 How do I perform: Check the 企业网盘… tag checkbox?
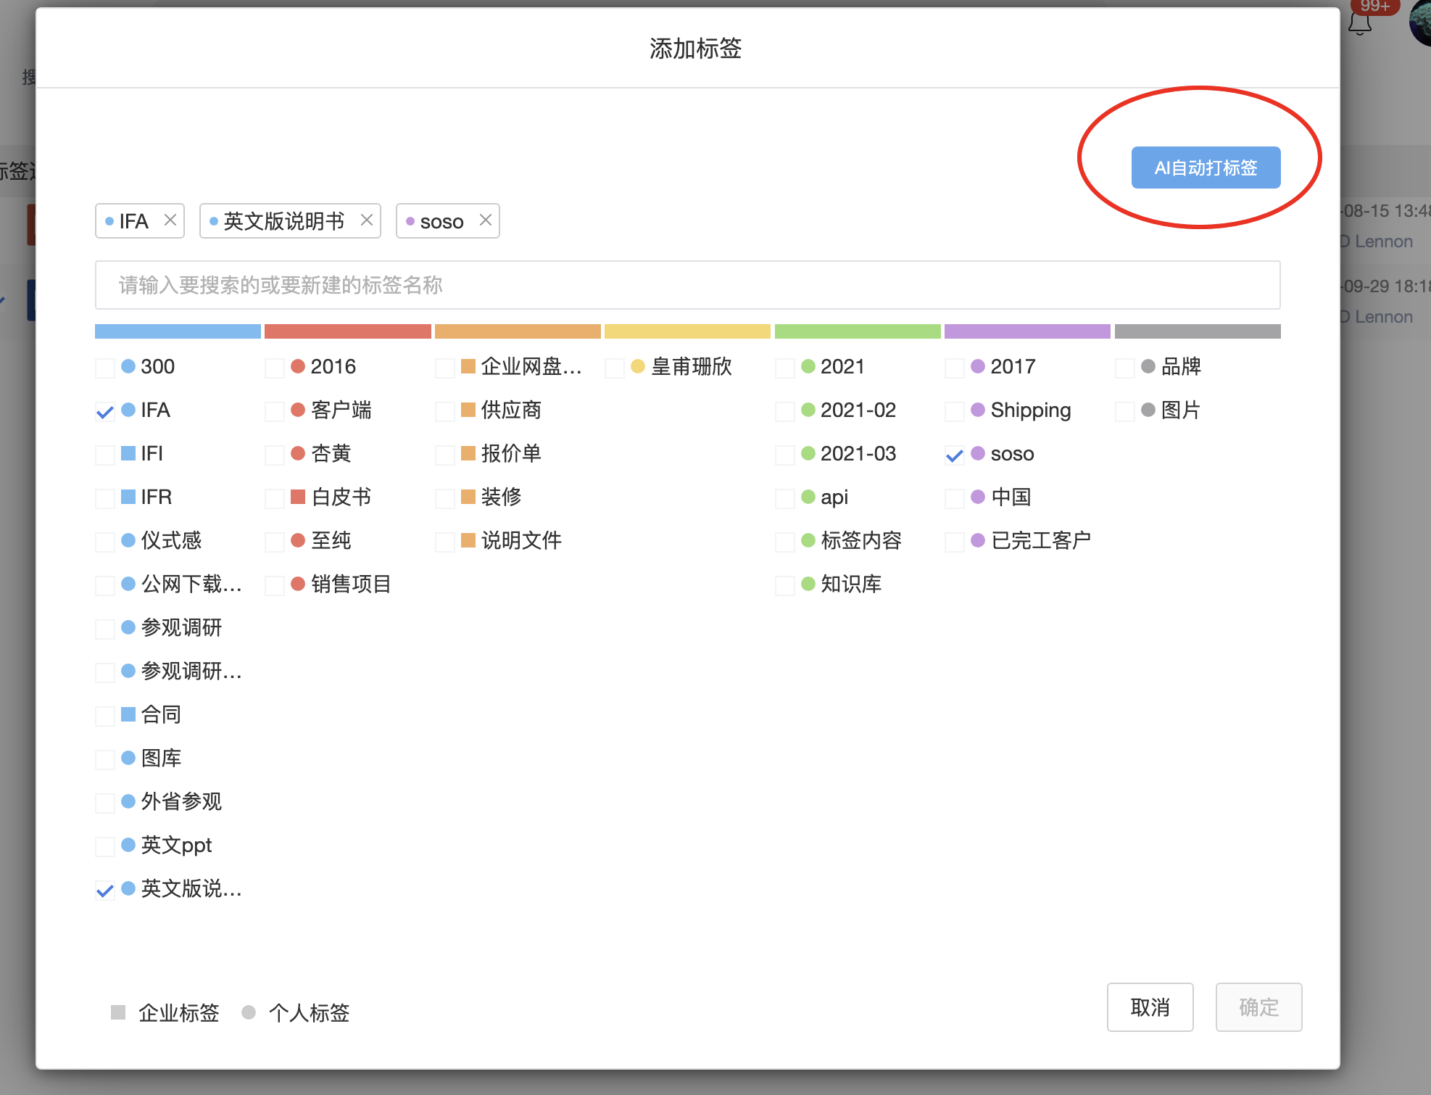click(x=445, y=368)
